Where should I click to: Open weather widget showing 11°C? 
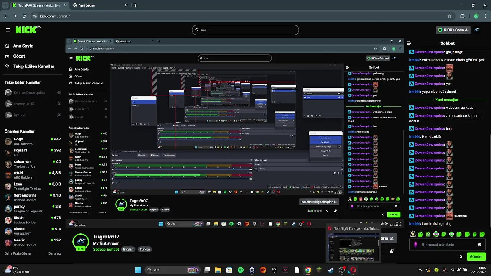pos(17,270)
